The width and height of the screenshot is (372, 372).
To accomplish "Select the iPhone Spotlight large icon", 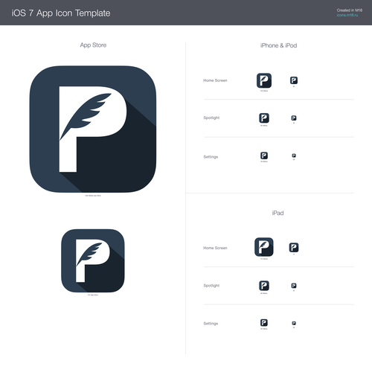I will [x=264, y=118].
